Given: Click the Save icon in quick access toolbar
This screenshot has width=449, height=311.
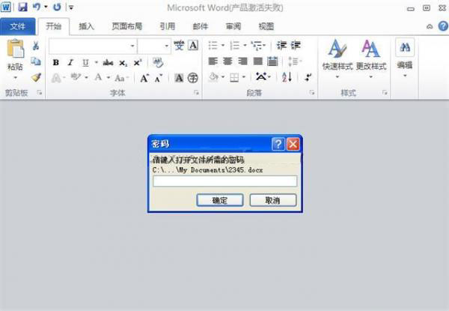Looking at the screenshot, I should [x=22, y=7].
